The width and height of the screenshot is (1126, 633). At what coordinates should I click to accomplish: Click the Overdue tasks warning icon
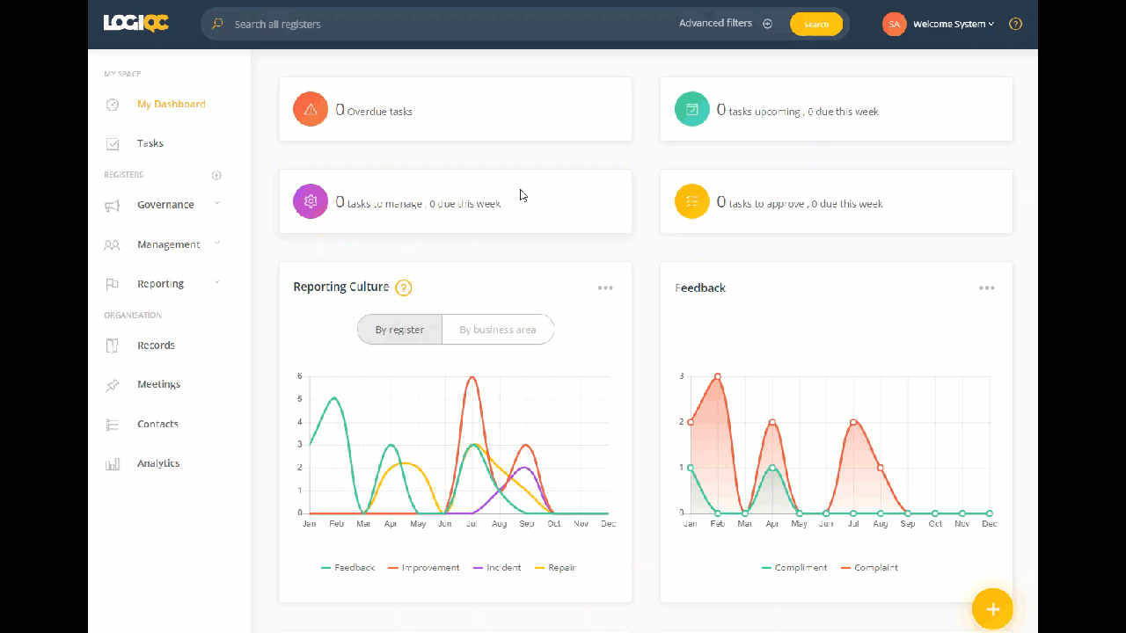(311, 109)
